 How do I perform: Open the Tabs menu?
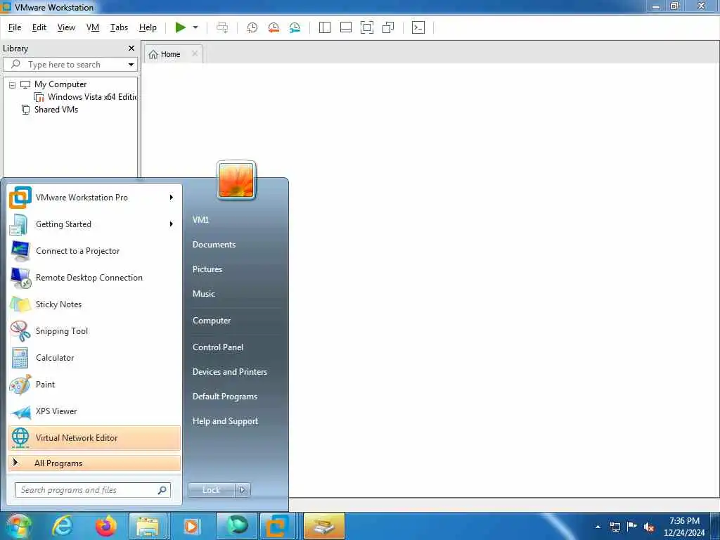tap(119, 27)
